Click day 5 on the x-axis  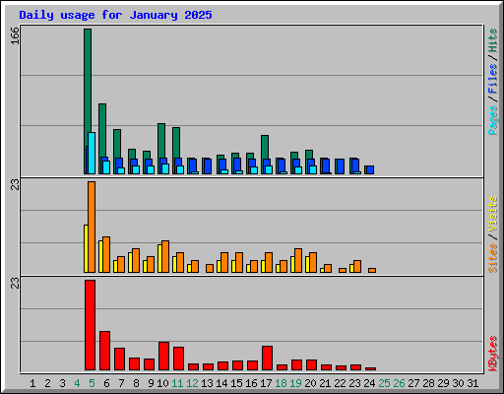tap(92, 383)
